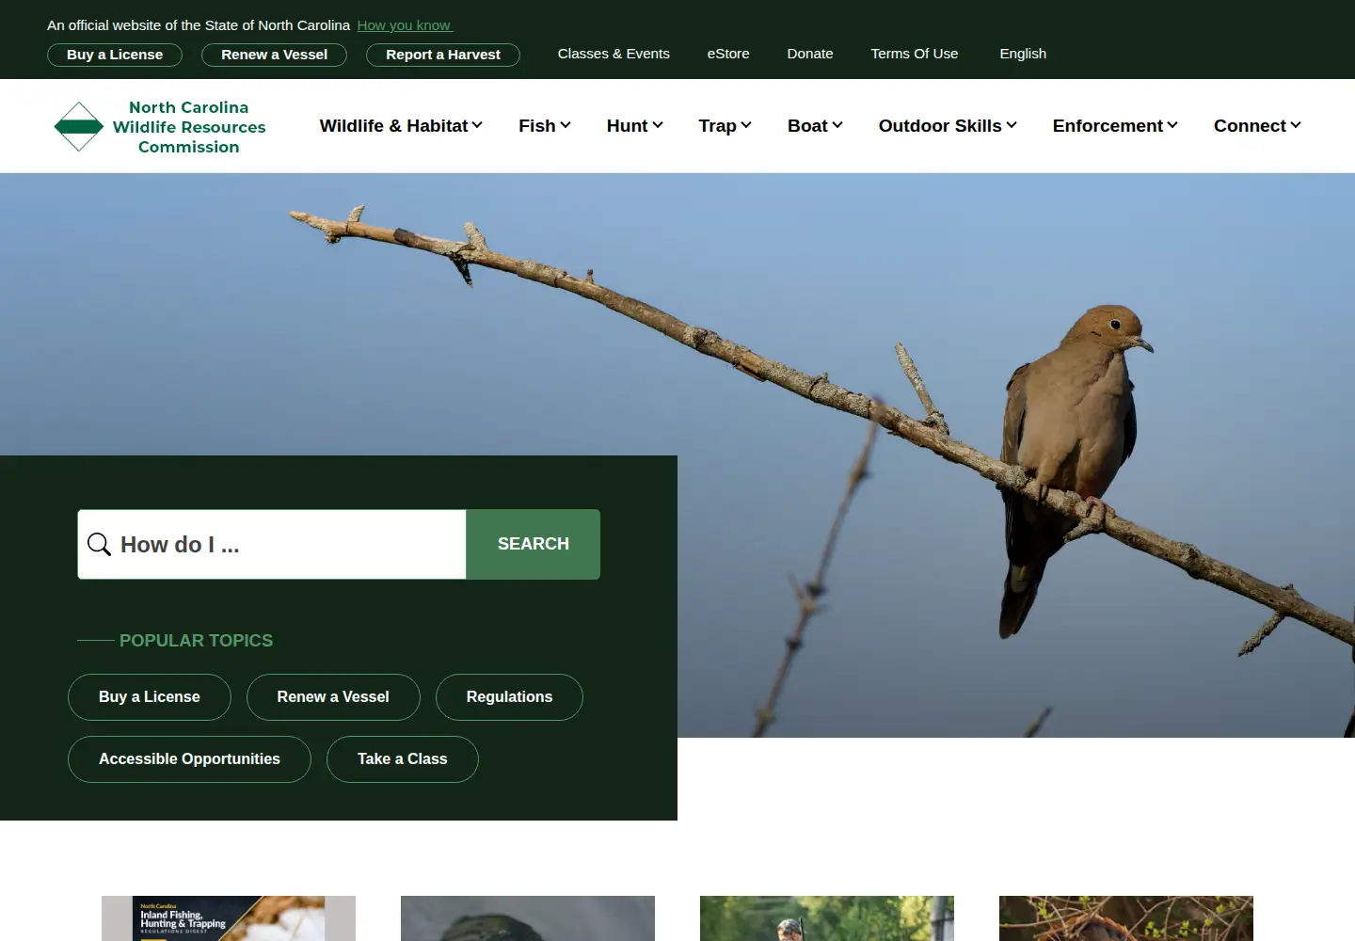The image size is (1355, 941).
Task: Open the Donate link
Action: point(810,54)
